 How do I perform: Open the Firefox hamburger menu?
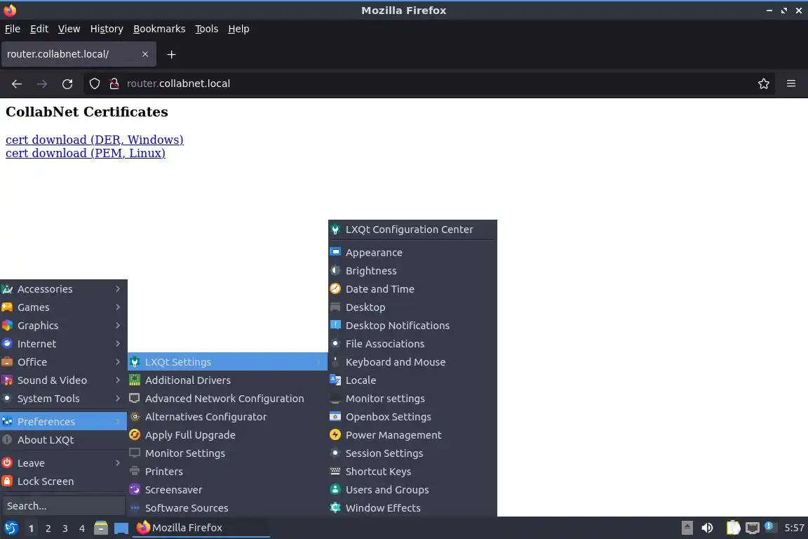pyautogui.click(x=791, y=84)
